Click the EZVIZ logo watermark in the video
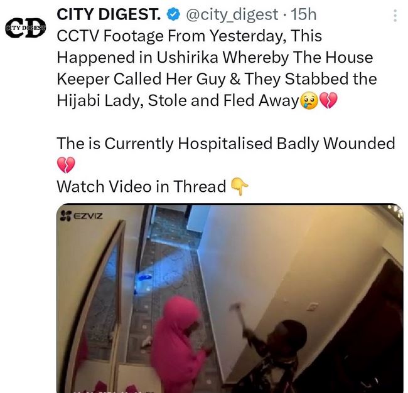The width and height of the screenshot is (408, 393). coord(82,216)
